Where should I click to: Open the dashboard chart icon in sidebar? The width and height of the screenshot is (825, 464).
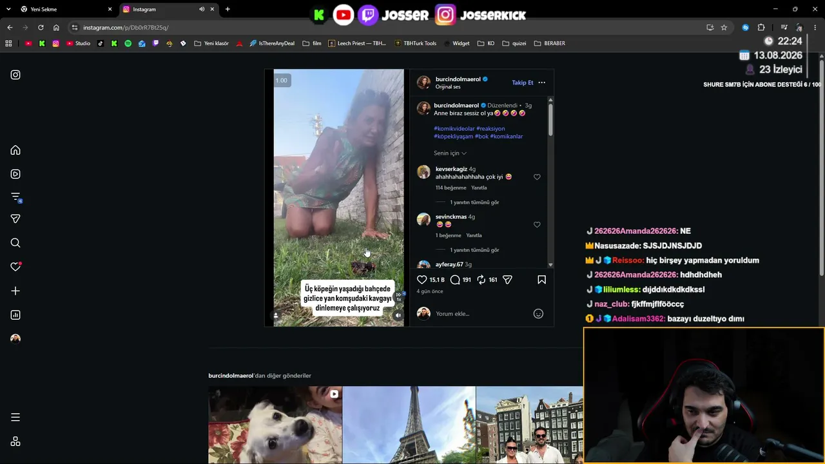point(15,315)
